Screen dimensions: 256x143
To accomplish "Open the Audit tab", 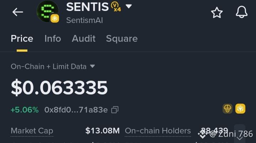I will tap(84, 39).
